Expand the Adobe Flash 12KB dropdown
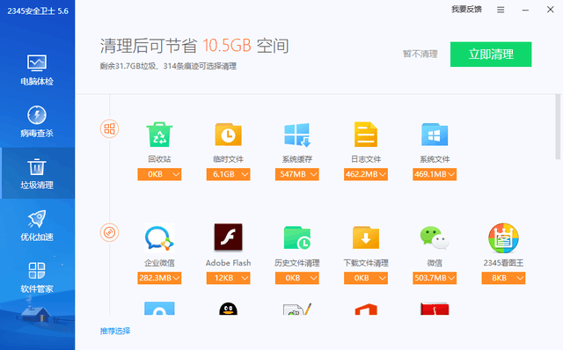This screenshot has height=350, width=563. click(229, 278)
